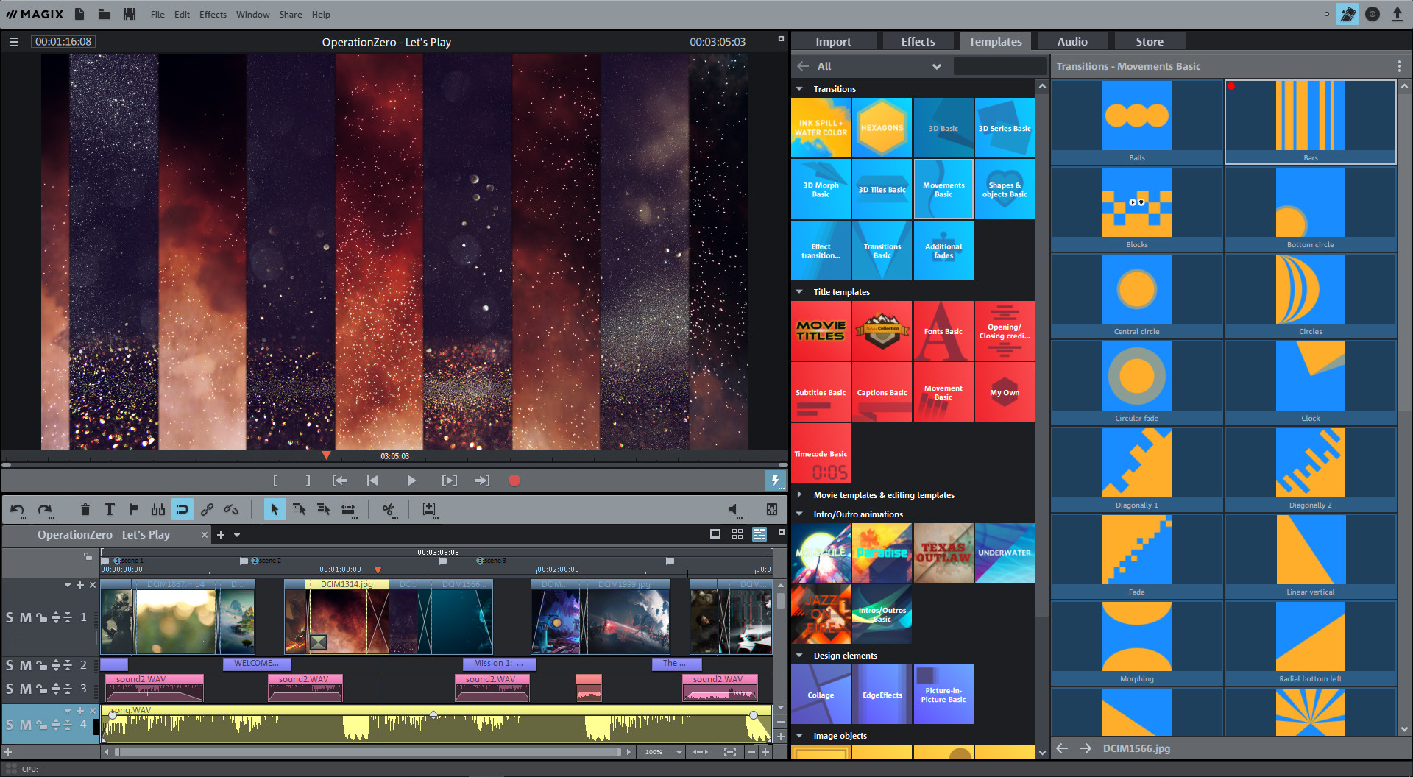
Task: Open the set marker flag tool
Action: [x=133, y=509]
